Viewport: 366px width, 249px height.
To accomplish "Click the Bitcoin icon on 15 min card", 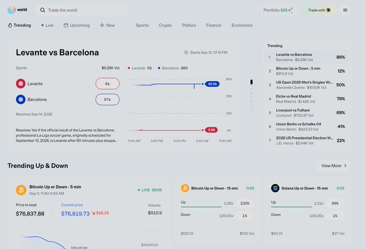I will [x=185, y=188].
